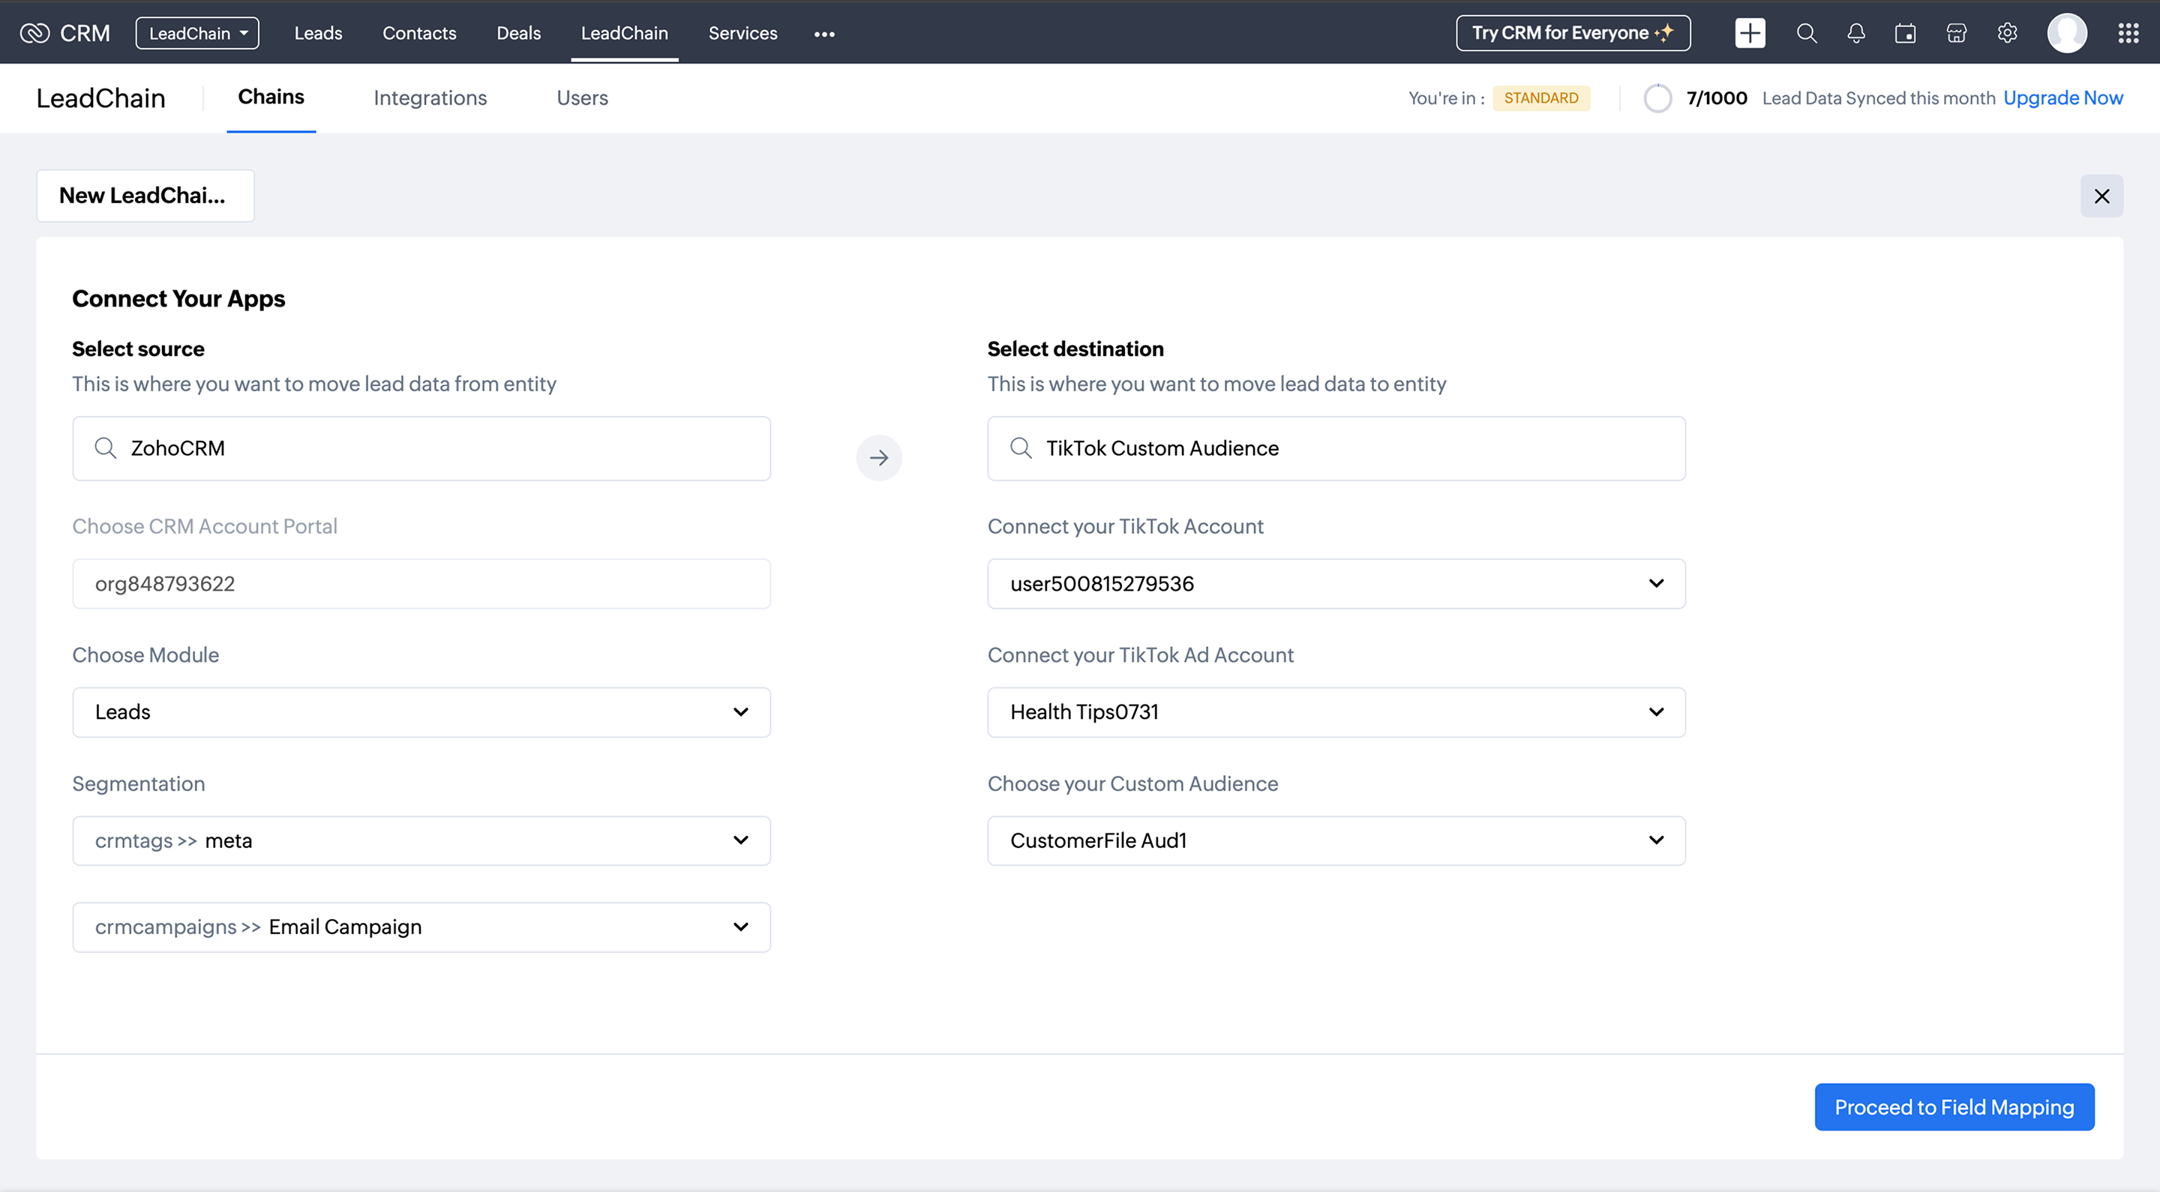This screenshot has width=2160, height=1192.
Task: Switch to the Integrations tab
Action: (429, 98)
